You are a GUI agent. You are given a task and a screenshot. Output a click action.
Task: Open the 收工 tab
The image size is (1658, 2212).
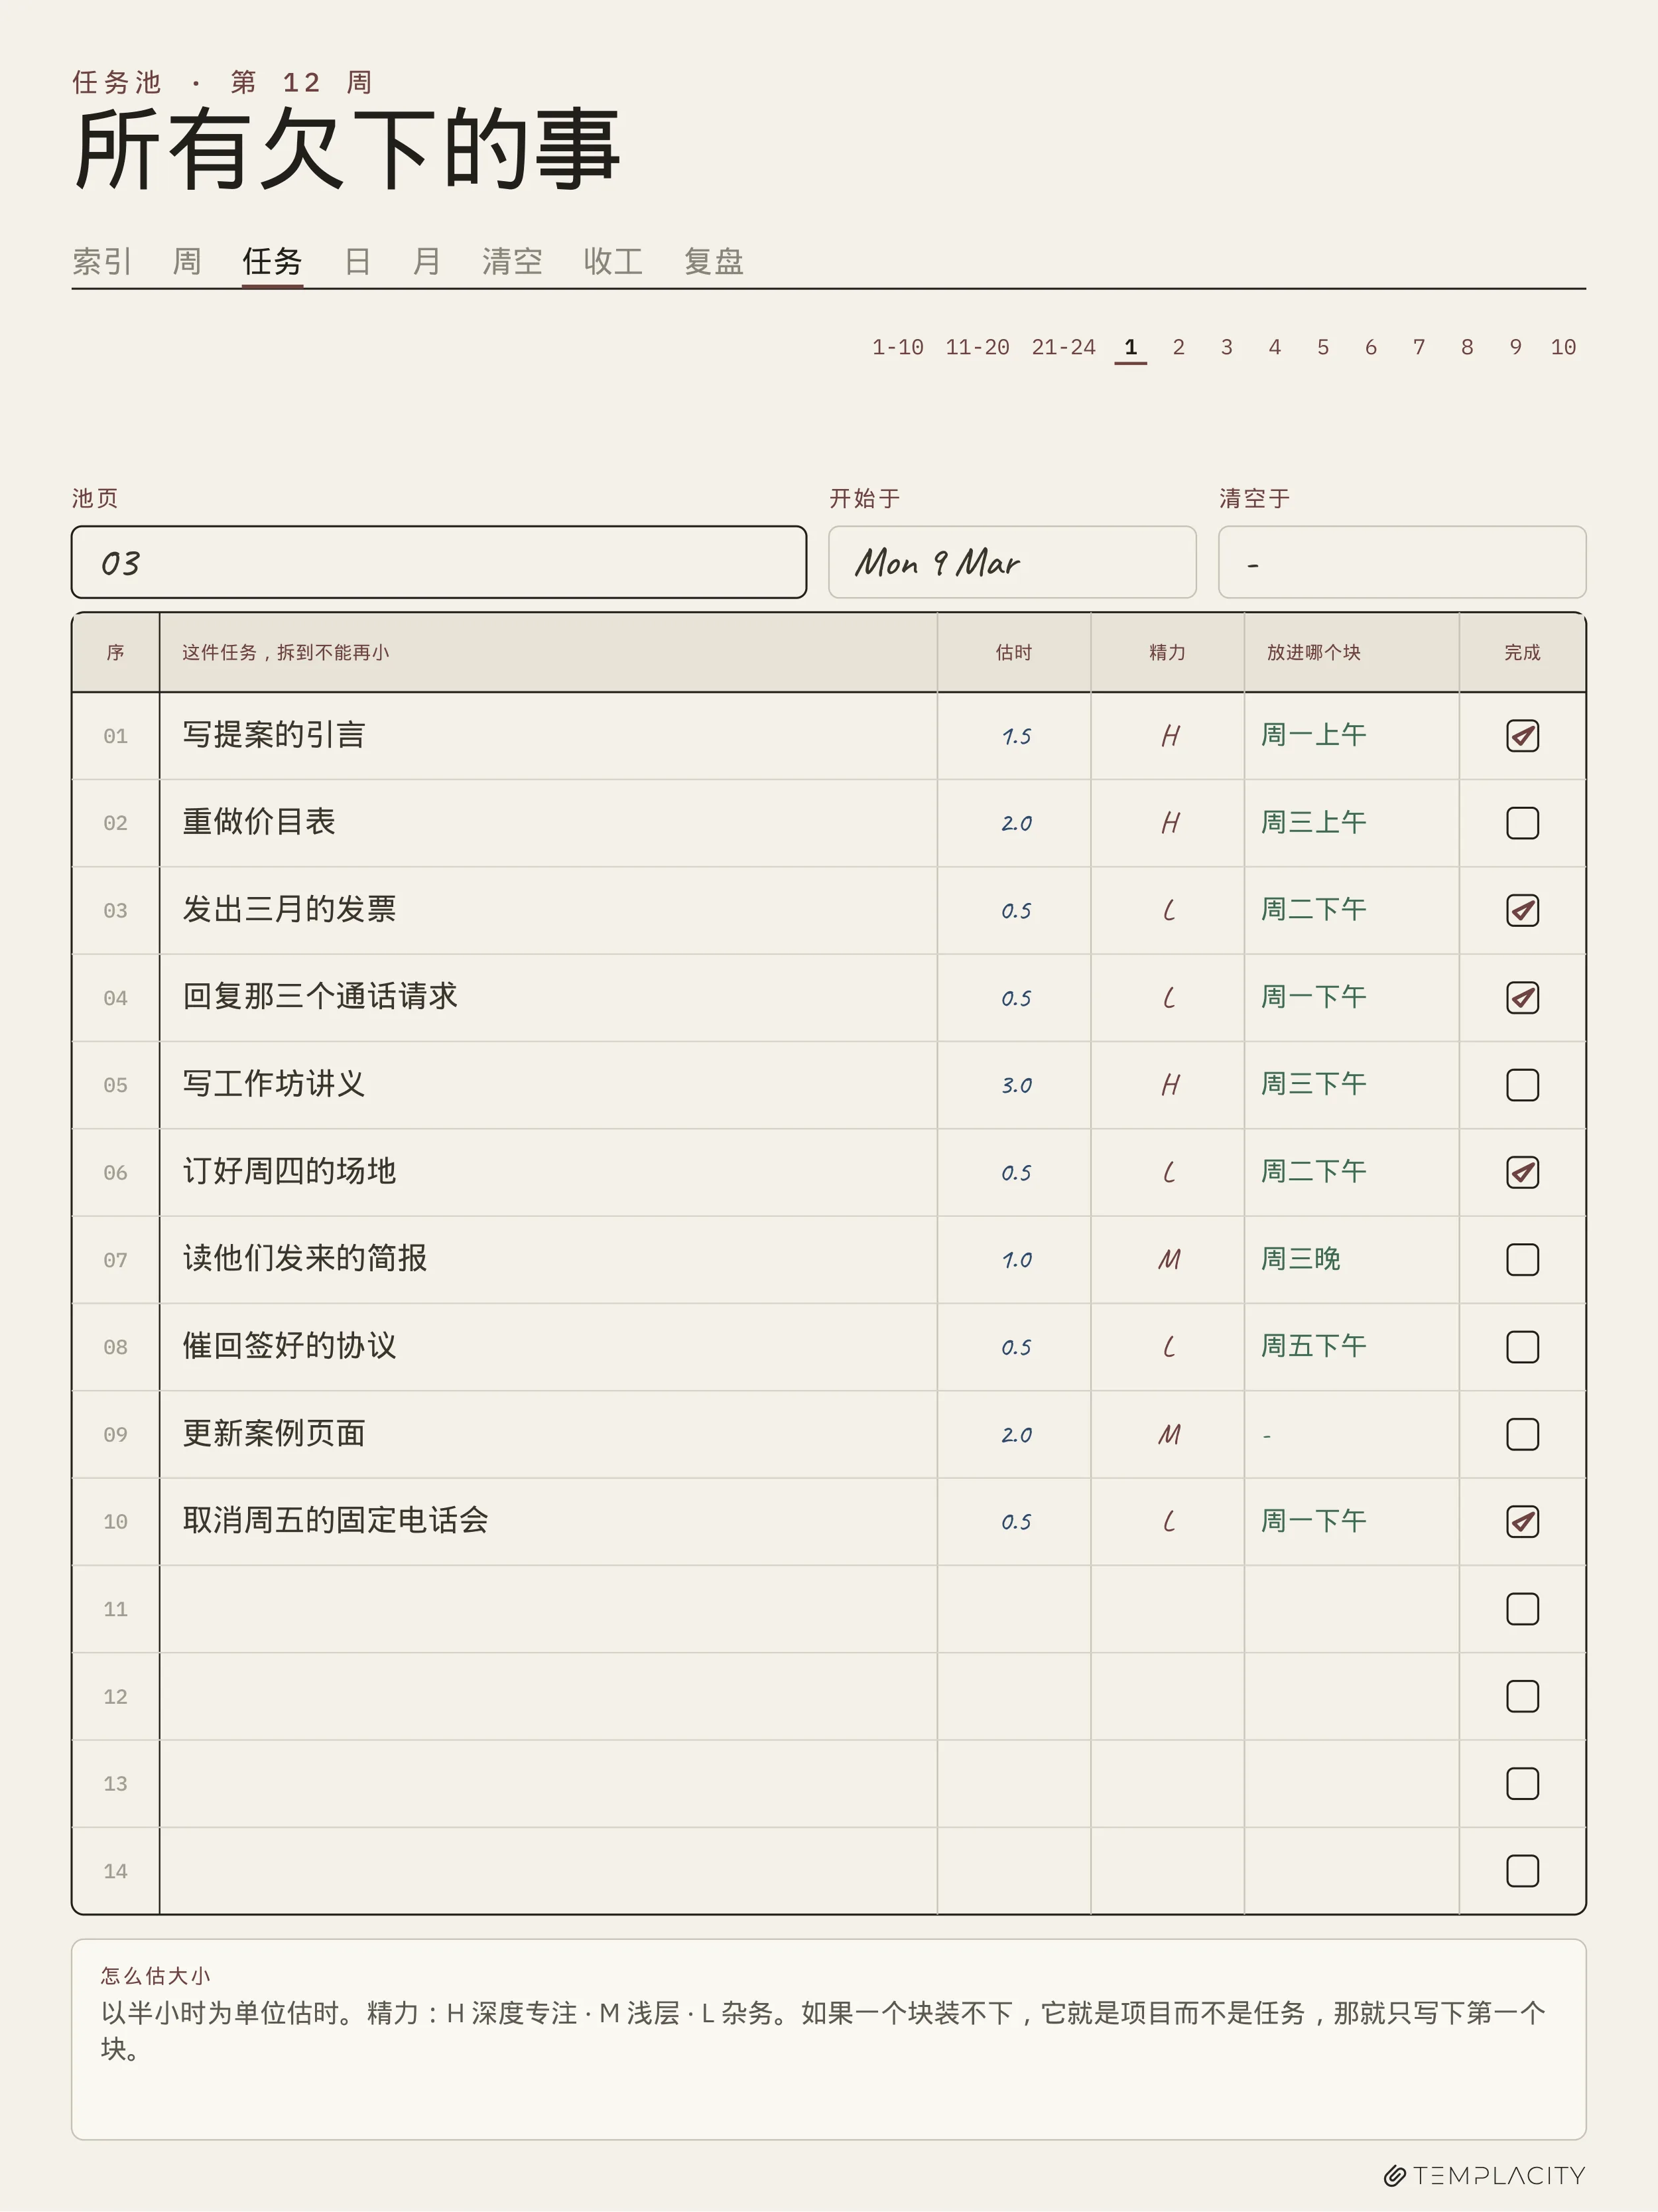613,261
